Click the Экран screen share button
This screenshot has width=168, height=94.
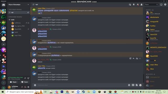point(24,82)
